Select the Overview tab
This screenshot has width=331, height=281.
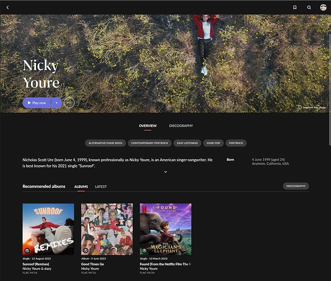pyautogui.click(x=148, y=126)
